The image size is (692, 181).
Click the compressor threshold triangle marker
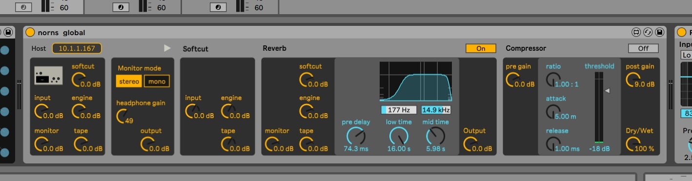(607, 90)
